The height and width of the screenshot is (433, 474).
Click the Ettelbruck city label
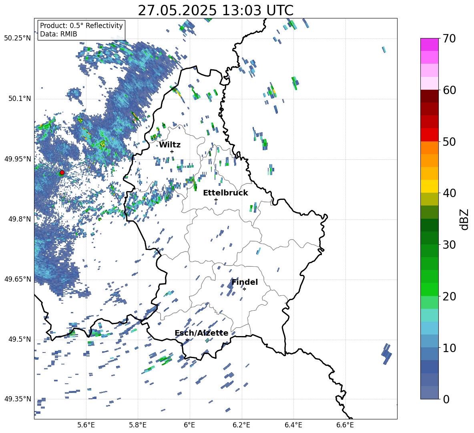[x=225, y=193]
